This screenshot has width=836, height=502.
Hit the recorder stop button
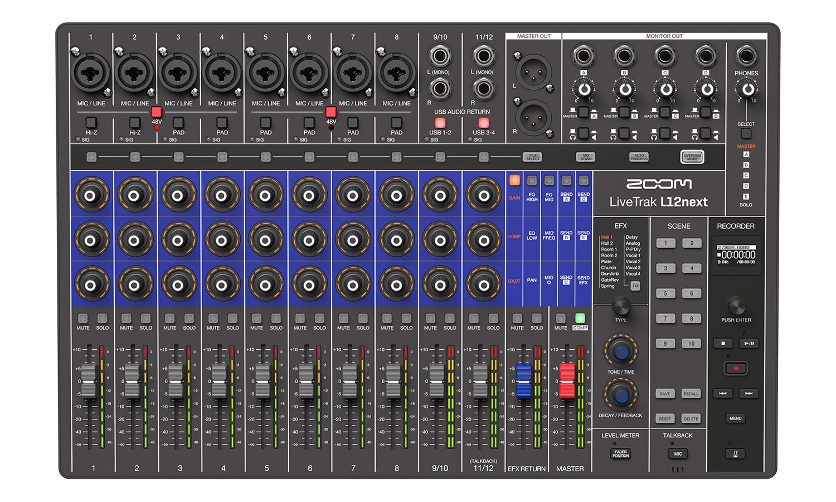(x=723, y=344)
